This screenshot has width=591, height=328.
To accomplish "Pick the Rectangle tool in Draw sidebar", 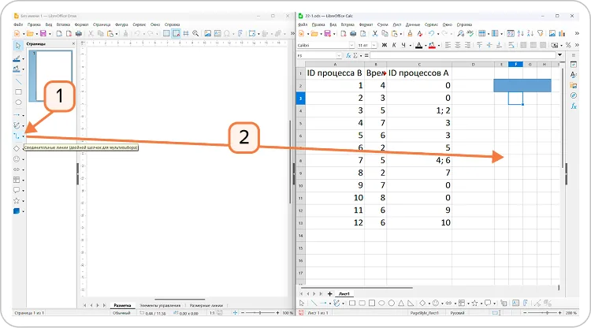I will click(x=18, y=92).
